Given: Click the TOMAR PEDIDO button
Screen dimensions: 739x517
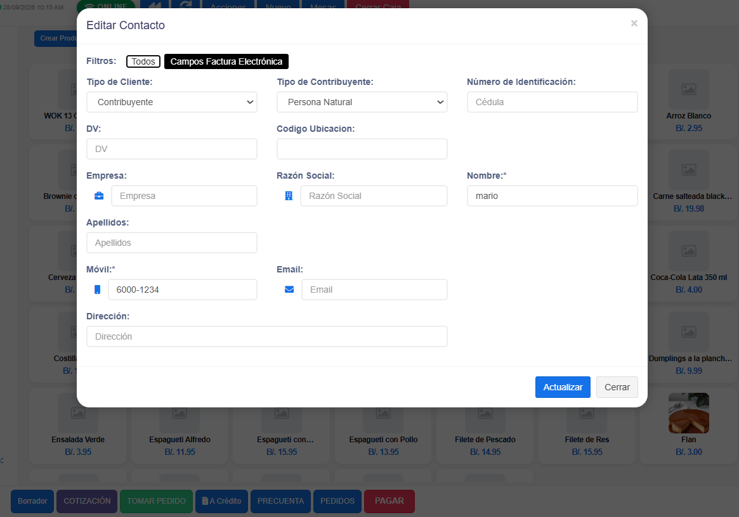Looking at the screenshot, I should (x=157, y=501).
